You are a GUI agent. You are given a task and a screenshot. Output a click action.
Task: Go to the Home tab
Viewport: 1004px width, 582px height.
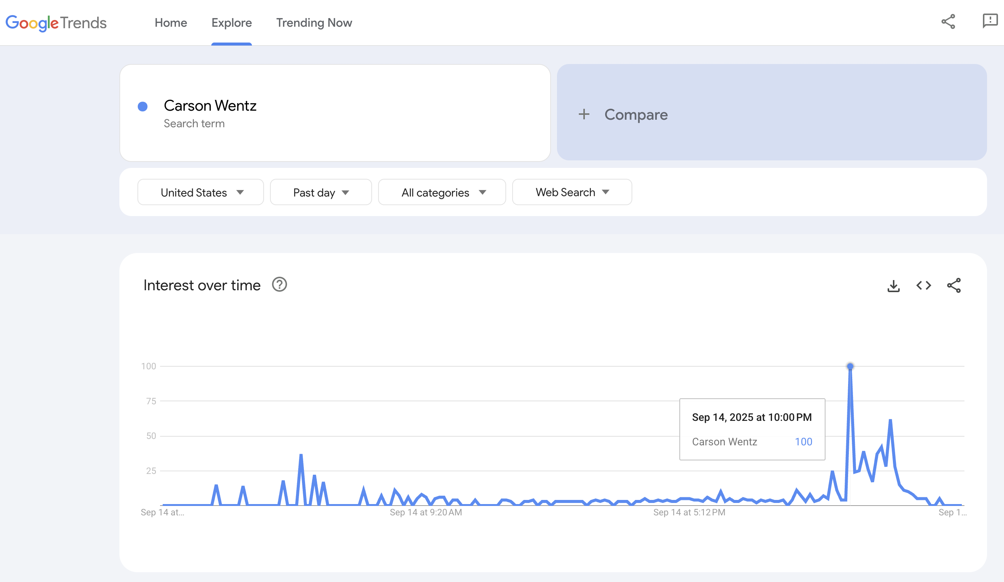[171, 23]
